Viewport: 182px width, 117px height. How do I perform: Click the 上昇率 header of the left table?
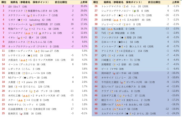point(84,2)
